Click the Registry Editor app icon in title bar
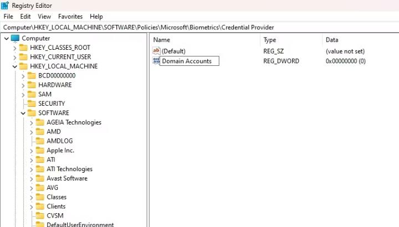The height and width of the screenshot is (227, 399). tap(5, 5)
